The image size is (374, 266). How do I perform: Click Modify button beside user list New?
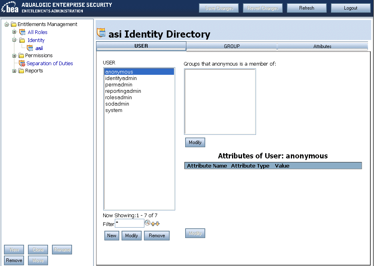point(132,236)
